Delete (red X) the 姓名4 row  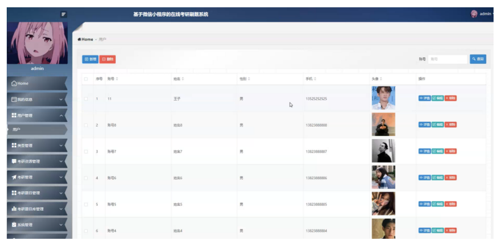(x=450, y=230)
